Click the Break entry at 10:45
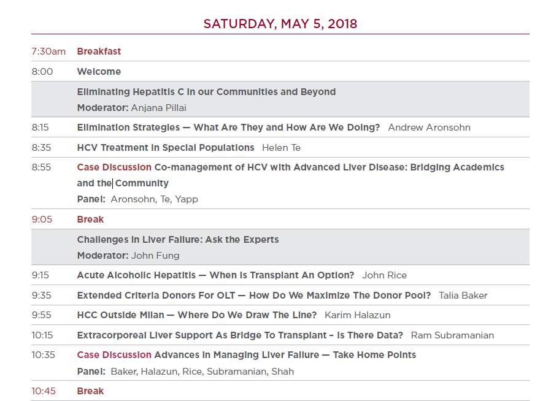The height and width of the screenshot is (401, 559). (x=90, y=391)
